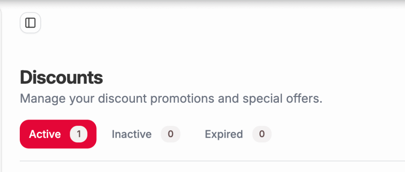
Task: Collapse the sidebar using the top-left button
Action: click(x=30, y=23)
